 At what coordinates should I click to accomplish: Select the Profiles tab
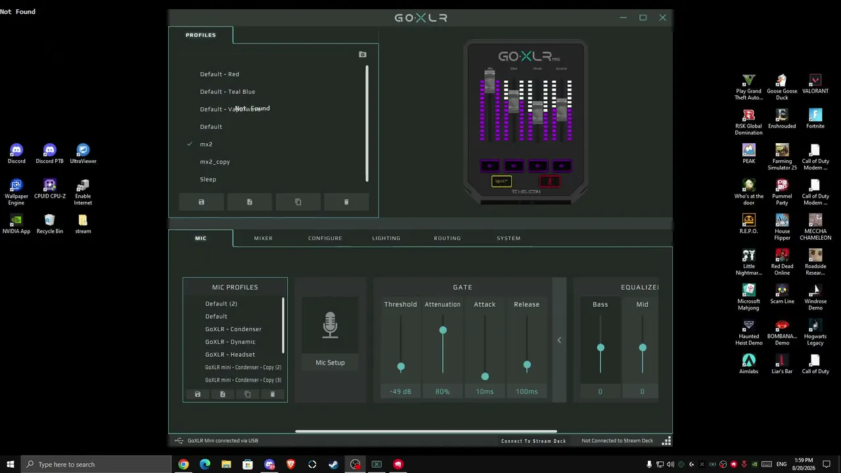[200, 35]
